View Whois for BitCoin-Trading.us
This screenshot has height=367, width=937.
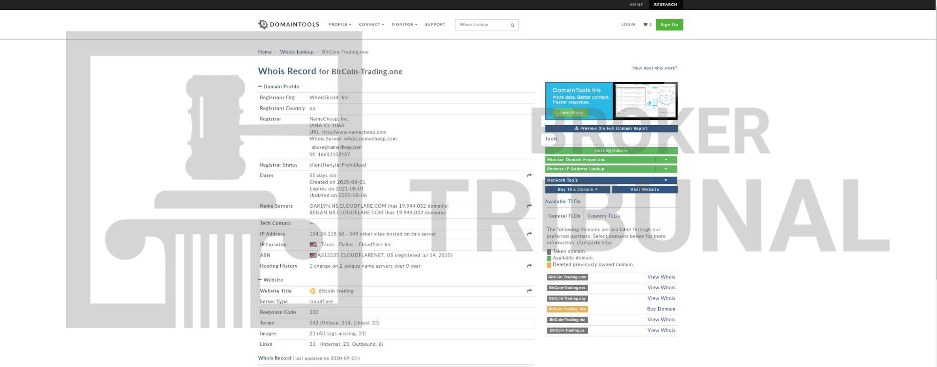coord(661,330)
